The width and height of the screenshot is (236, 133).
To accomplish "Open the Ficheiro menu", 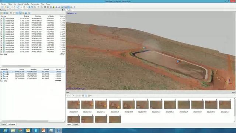I will point(3,4).
